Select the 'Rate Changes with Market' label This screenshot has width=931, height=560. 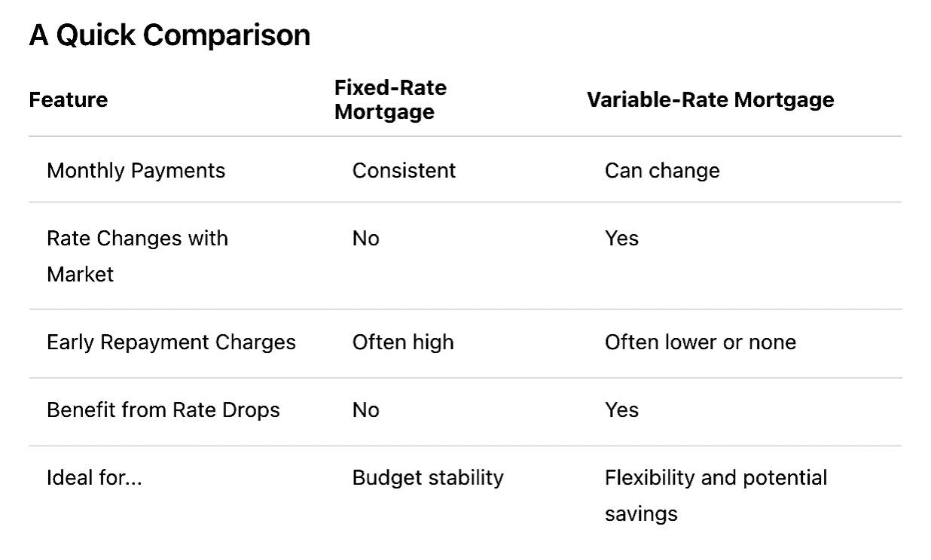137,257
